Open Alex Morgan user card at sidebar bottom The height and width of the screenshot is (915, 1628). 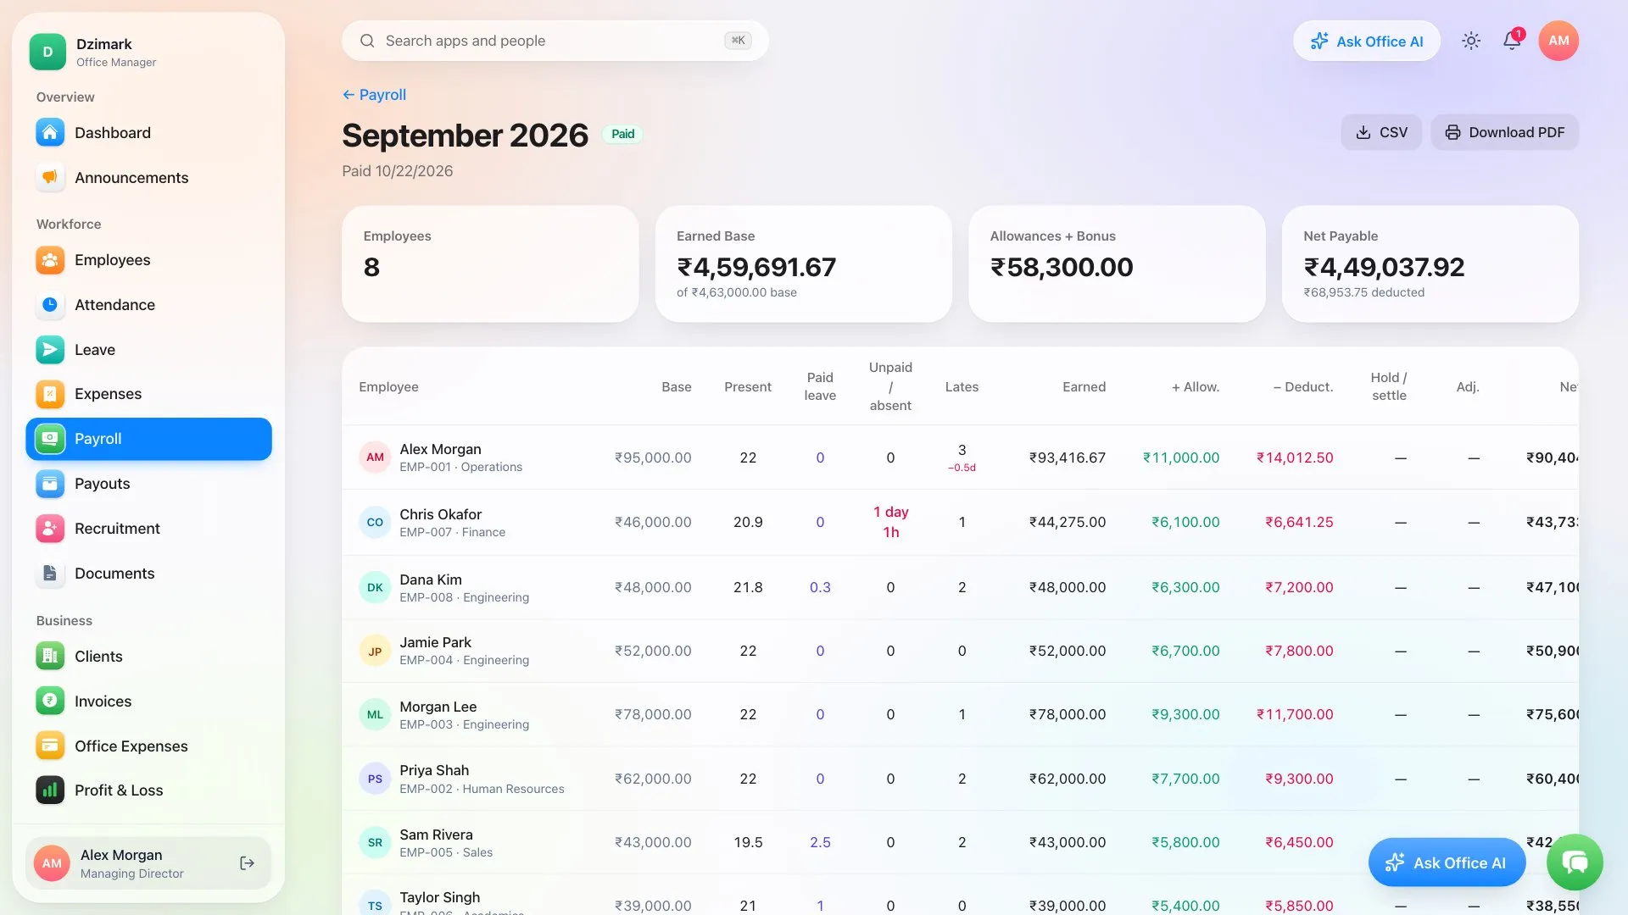pos(148,863)
